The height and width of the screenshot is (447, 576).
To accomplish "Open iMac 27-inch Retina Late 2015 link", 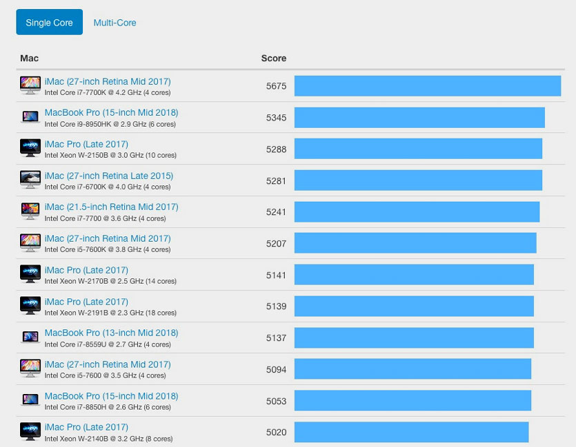I will 109,176.
